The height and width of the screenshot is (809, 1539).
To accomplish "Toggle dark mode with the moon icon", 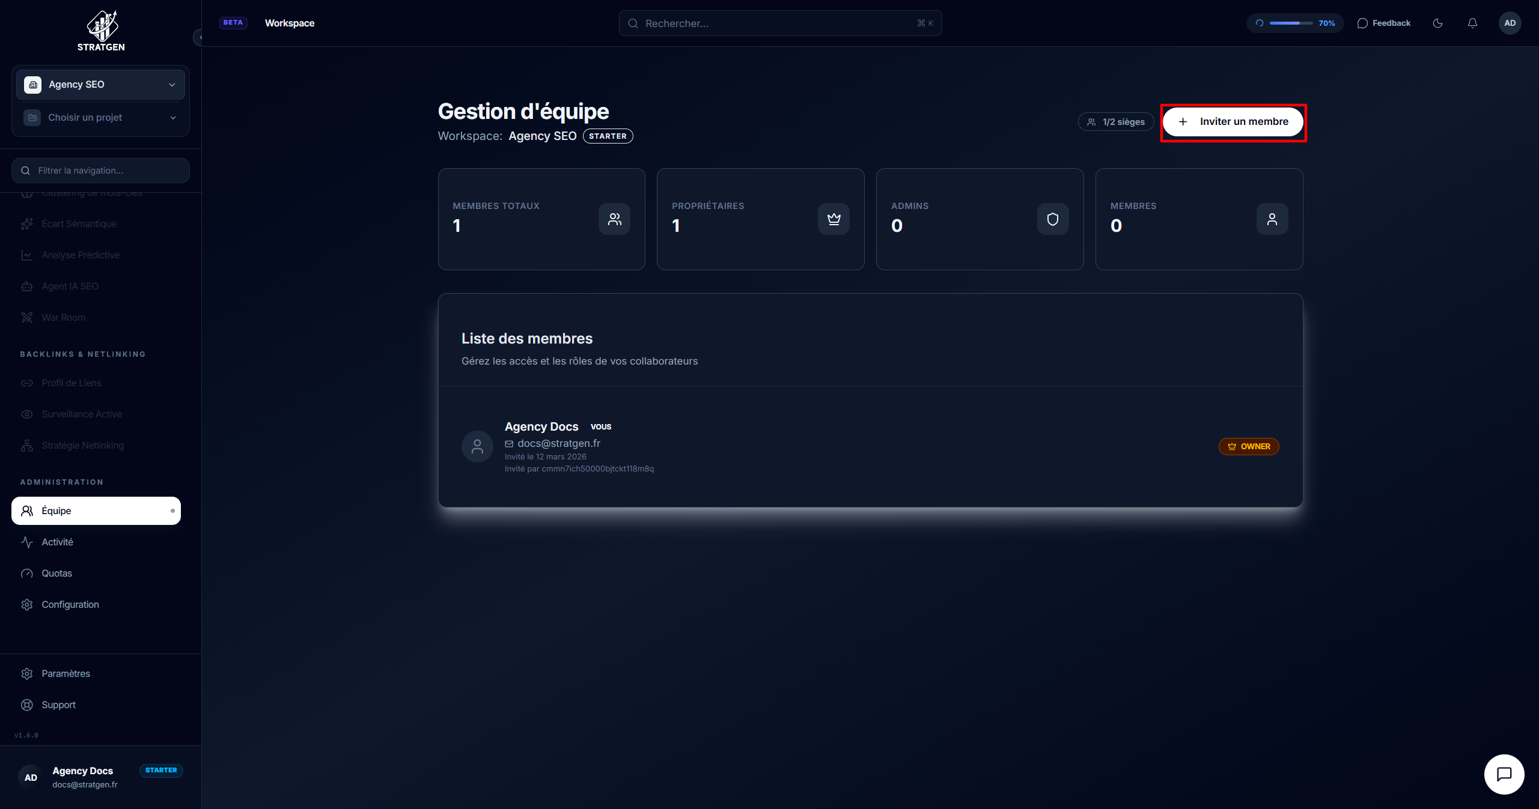I will click(x=1438, y=23).
